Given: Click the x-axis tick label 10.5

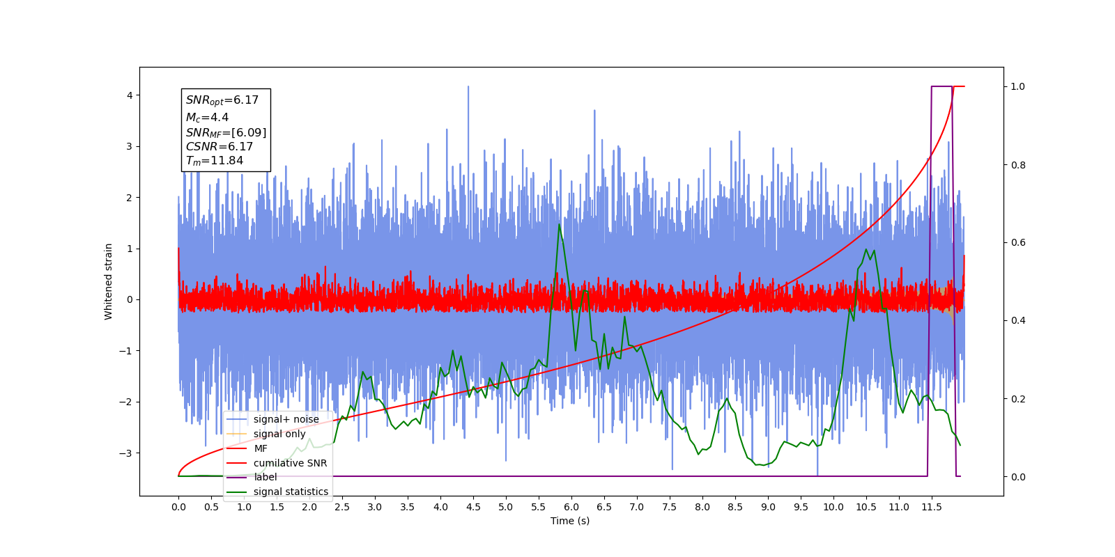Looking at the screenshot, I should (866, 507).
